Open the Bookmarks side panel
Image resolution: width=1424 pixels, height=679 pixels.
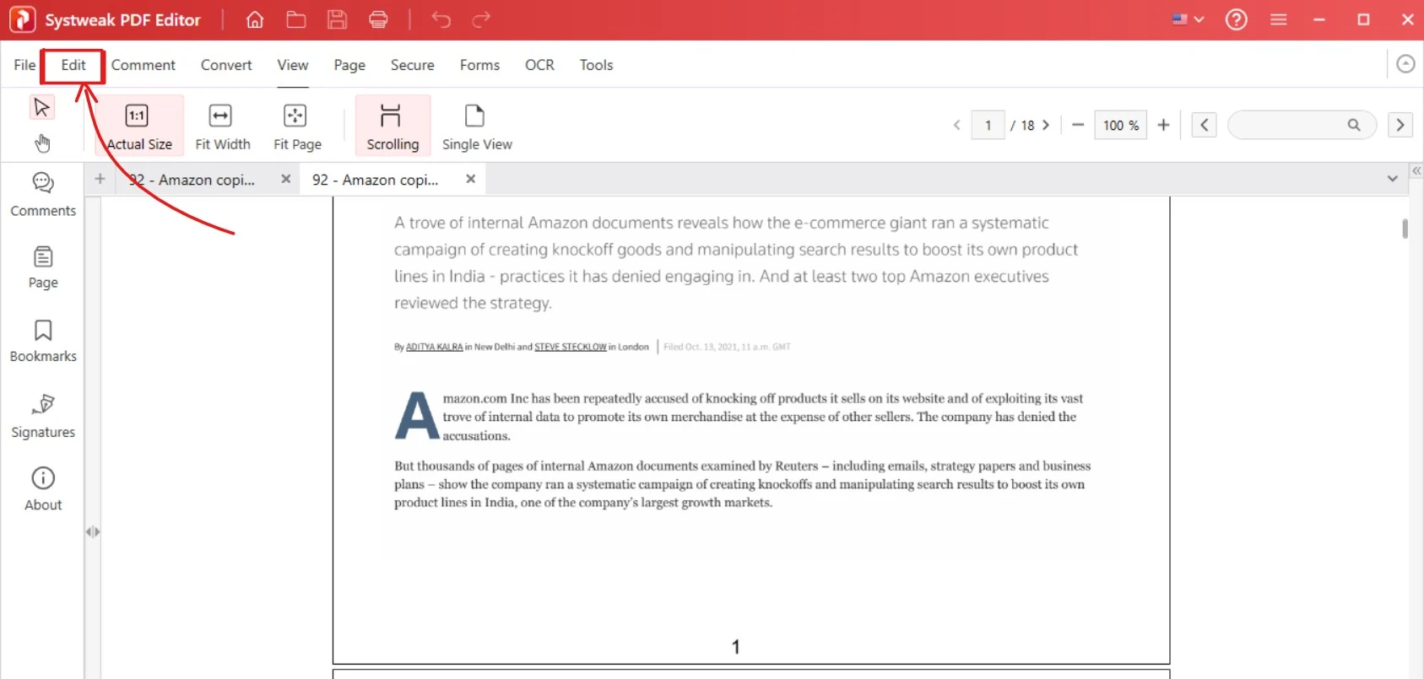(43, 341)
